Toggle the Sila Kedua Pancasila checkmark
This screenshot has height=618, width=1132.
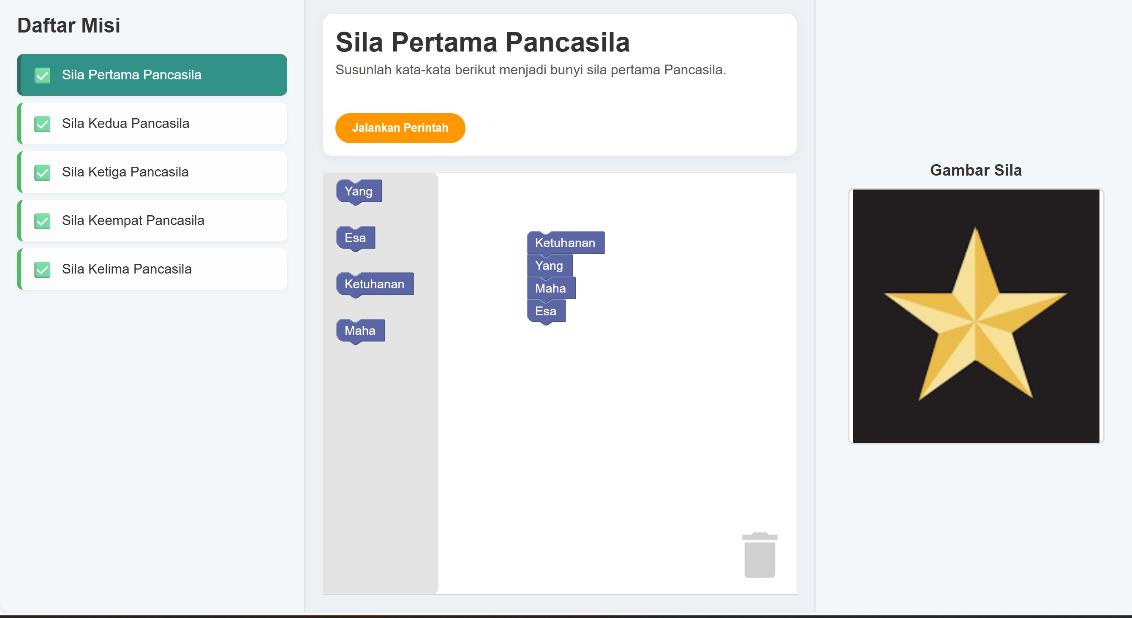[43, 124]
